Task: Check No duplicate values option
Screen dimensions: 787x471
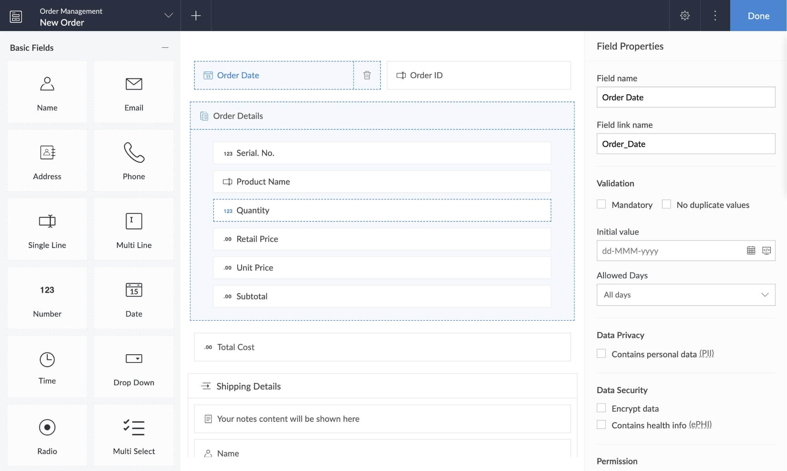Action: point(666,204)
